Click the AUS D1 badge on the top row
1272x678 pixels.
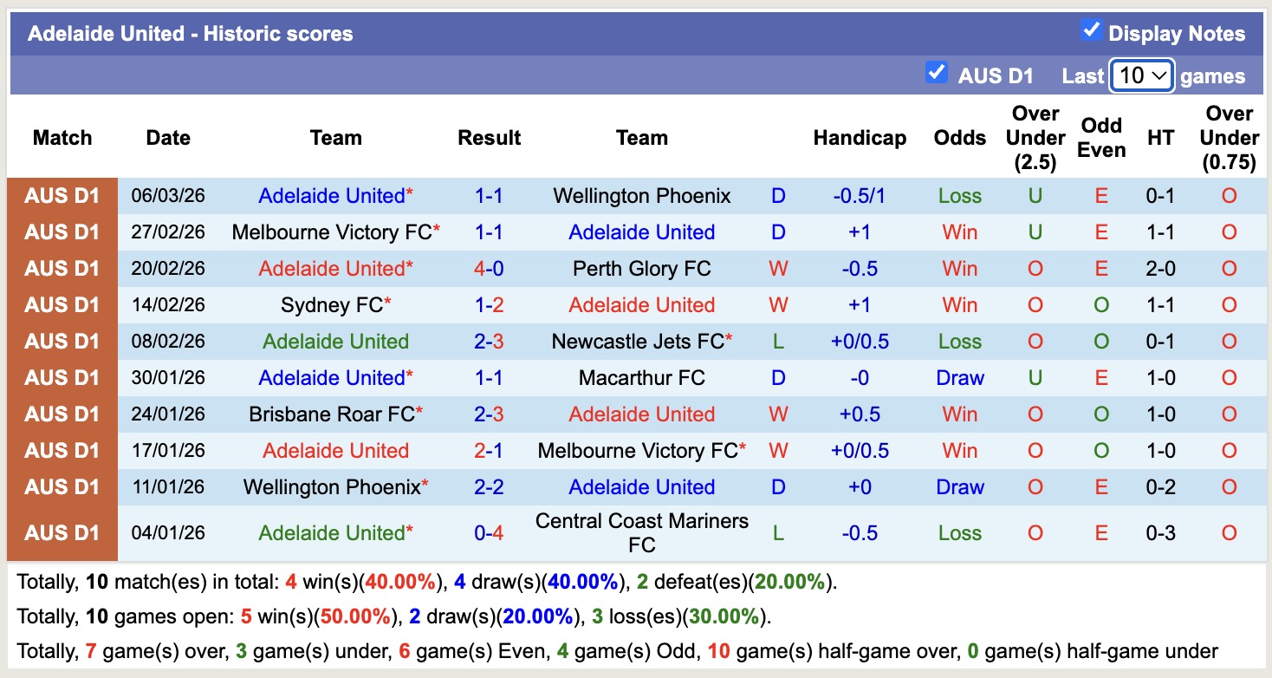(62, 195)
